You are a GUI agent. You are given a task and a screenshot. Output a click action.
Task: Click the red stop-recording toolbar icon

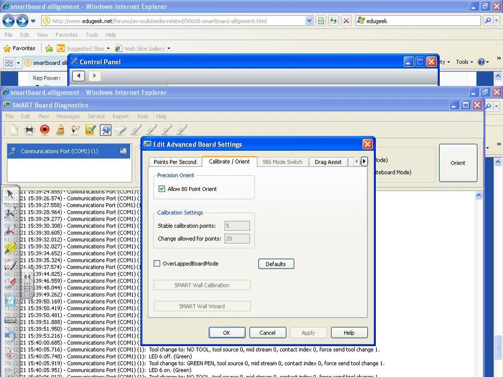tap(45, 130)
